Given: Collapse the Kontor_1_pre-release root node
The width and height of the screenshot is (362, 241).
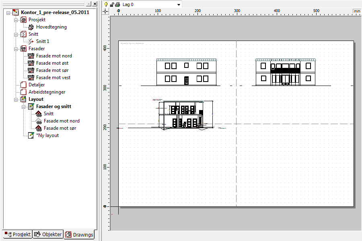Looking at the screenshot, I should coord(8,13).
